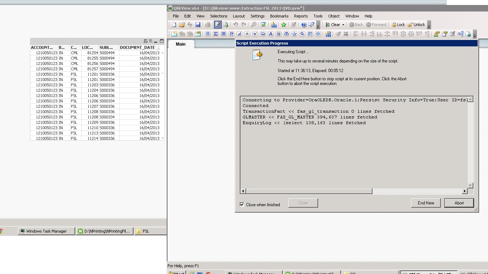
Task: Send table to Excel via XL icon
Action: pos(151,41)
